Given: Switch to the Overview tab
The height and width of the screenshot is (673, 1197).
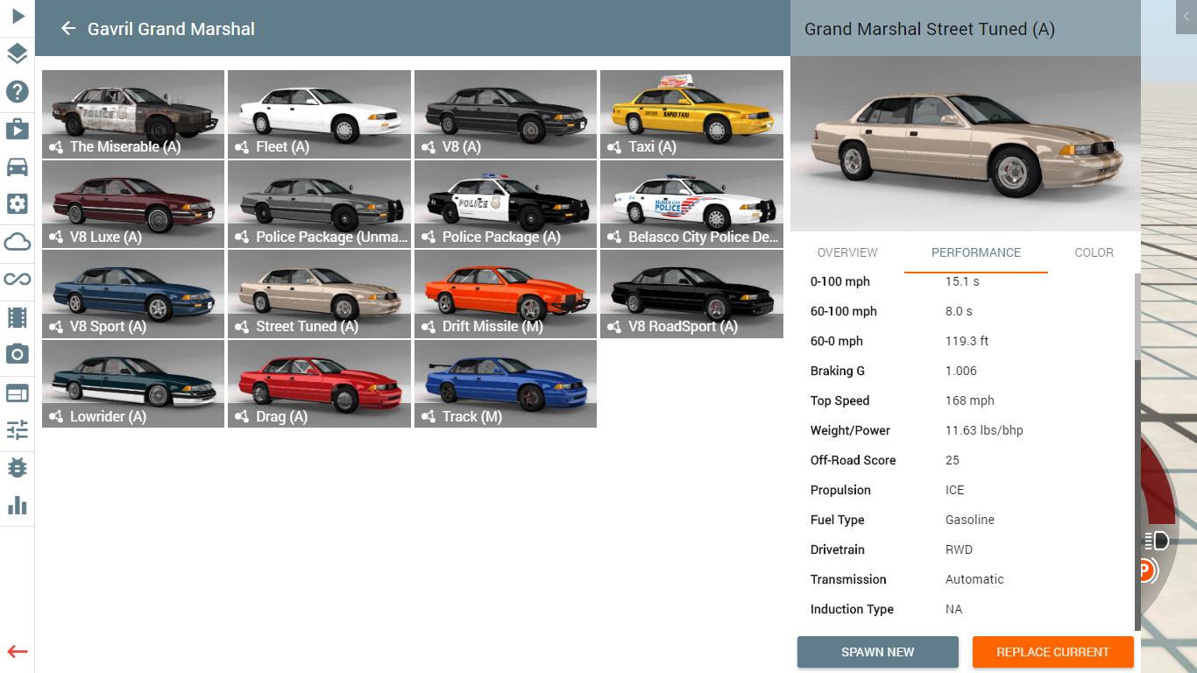Looking at the screenshot, I should click(847, 252).
